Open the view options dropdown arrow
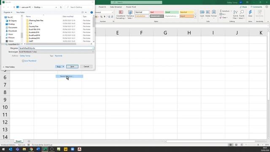The width and height of the screenshot is (270, 152). click(x=86, y=12)
